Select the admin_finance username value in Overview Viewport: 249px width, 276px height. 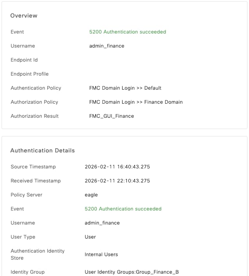[x=107, y=46]
